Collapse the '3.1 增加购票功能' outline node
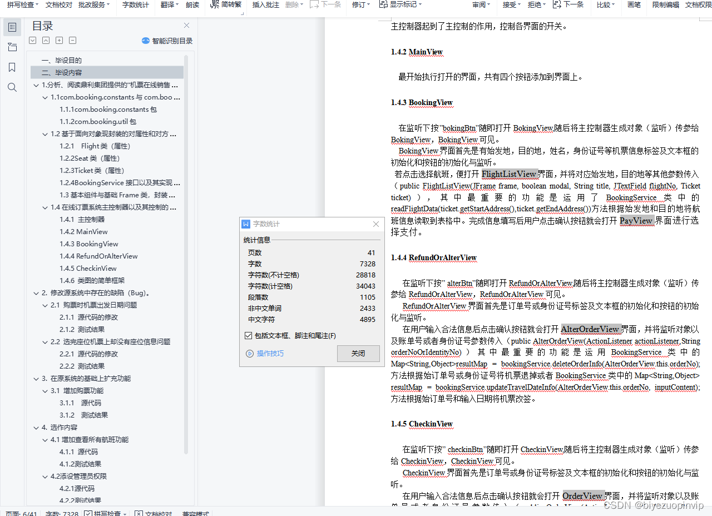Screen dimensions: 712x516 pos(45,391)
